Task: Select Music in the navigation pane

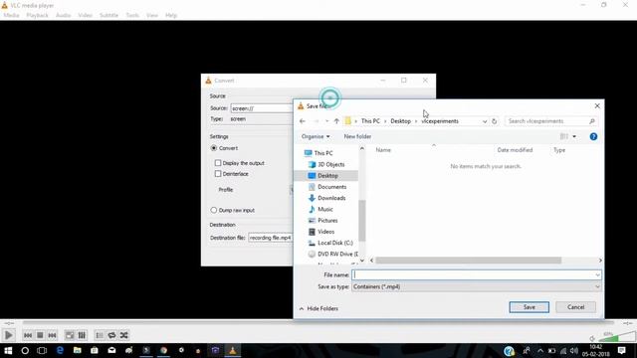Action: click(x=325, y=209)
